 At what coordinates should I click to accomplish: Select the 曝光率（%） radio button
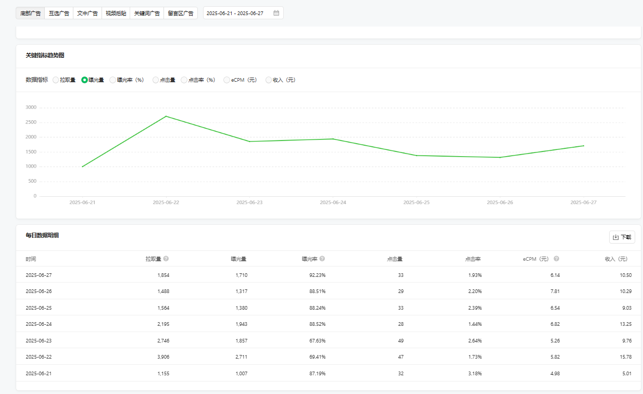(113, 80)
